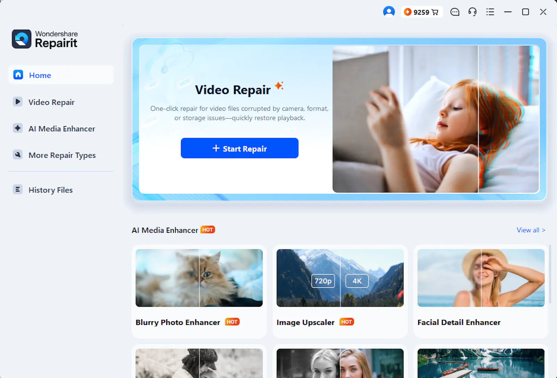Click the Image Upscaler label
This screenshot has width=557, height=378.
point(305,322)
